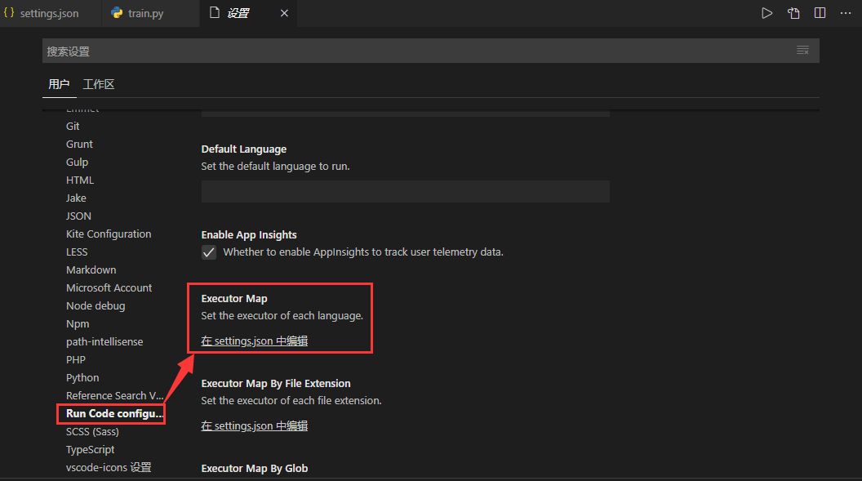
Task: Select SCSS (Sass) in settings tree
Action: tap(92, 431)
